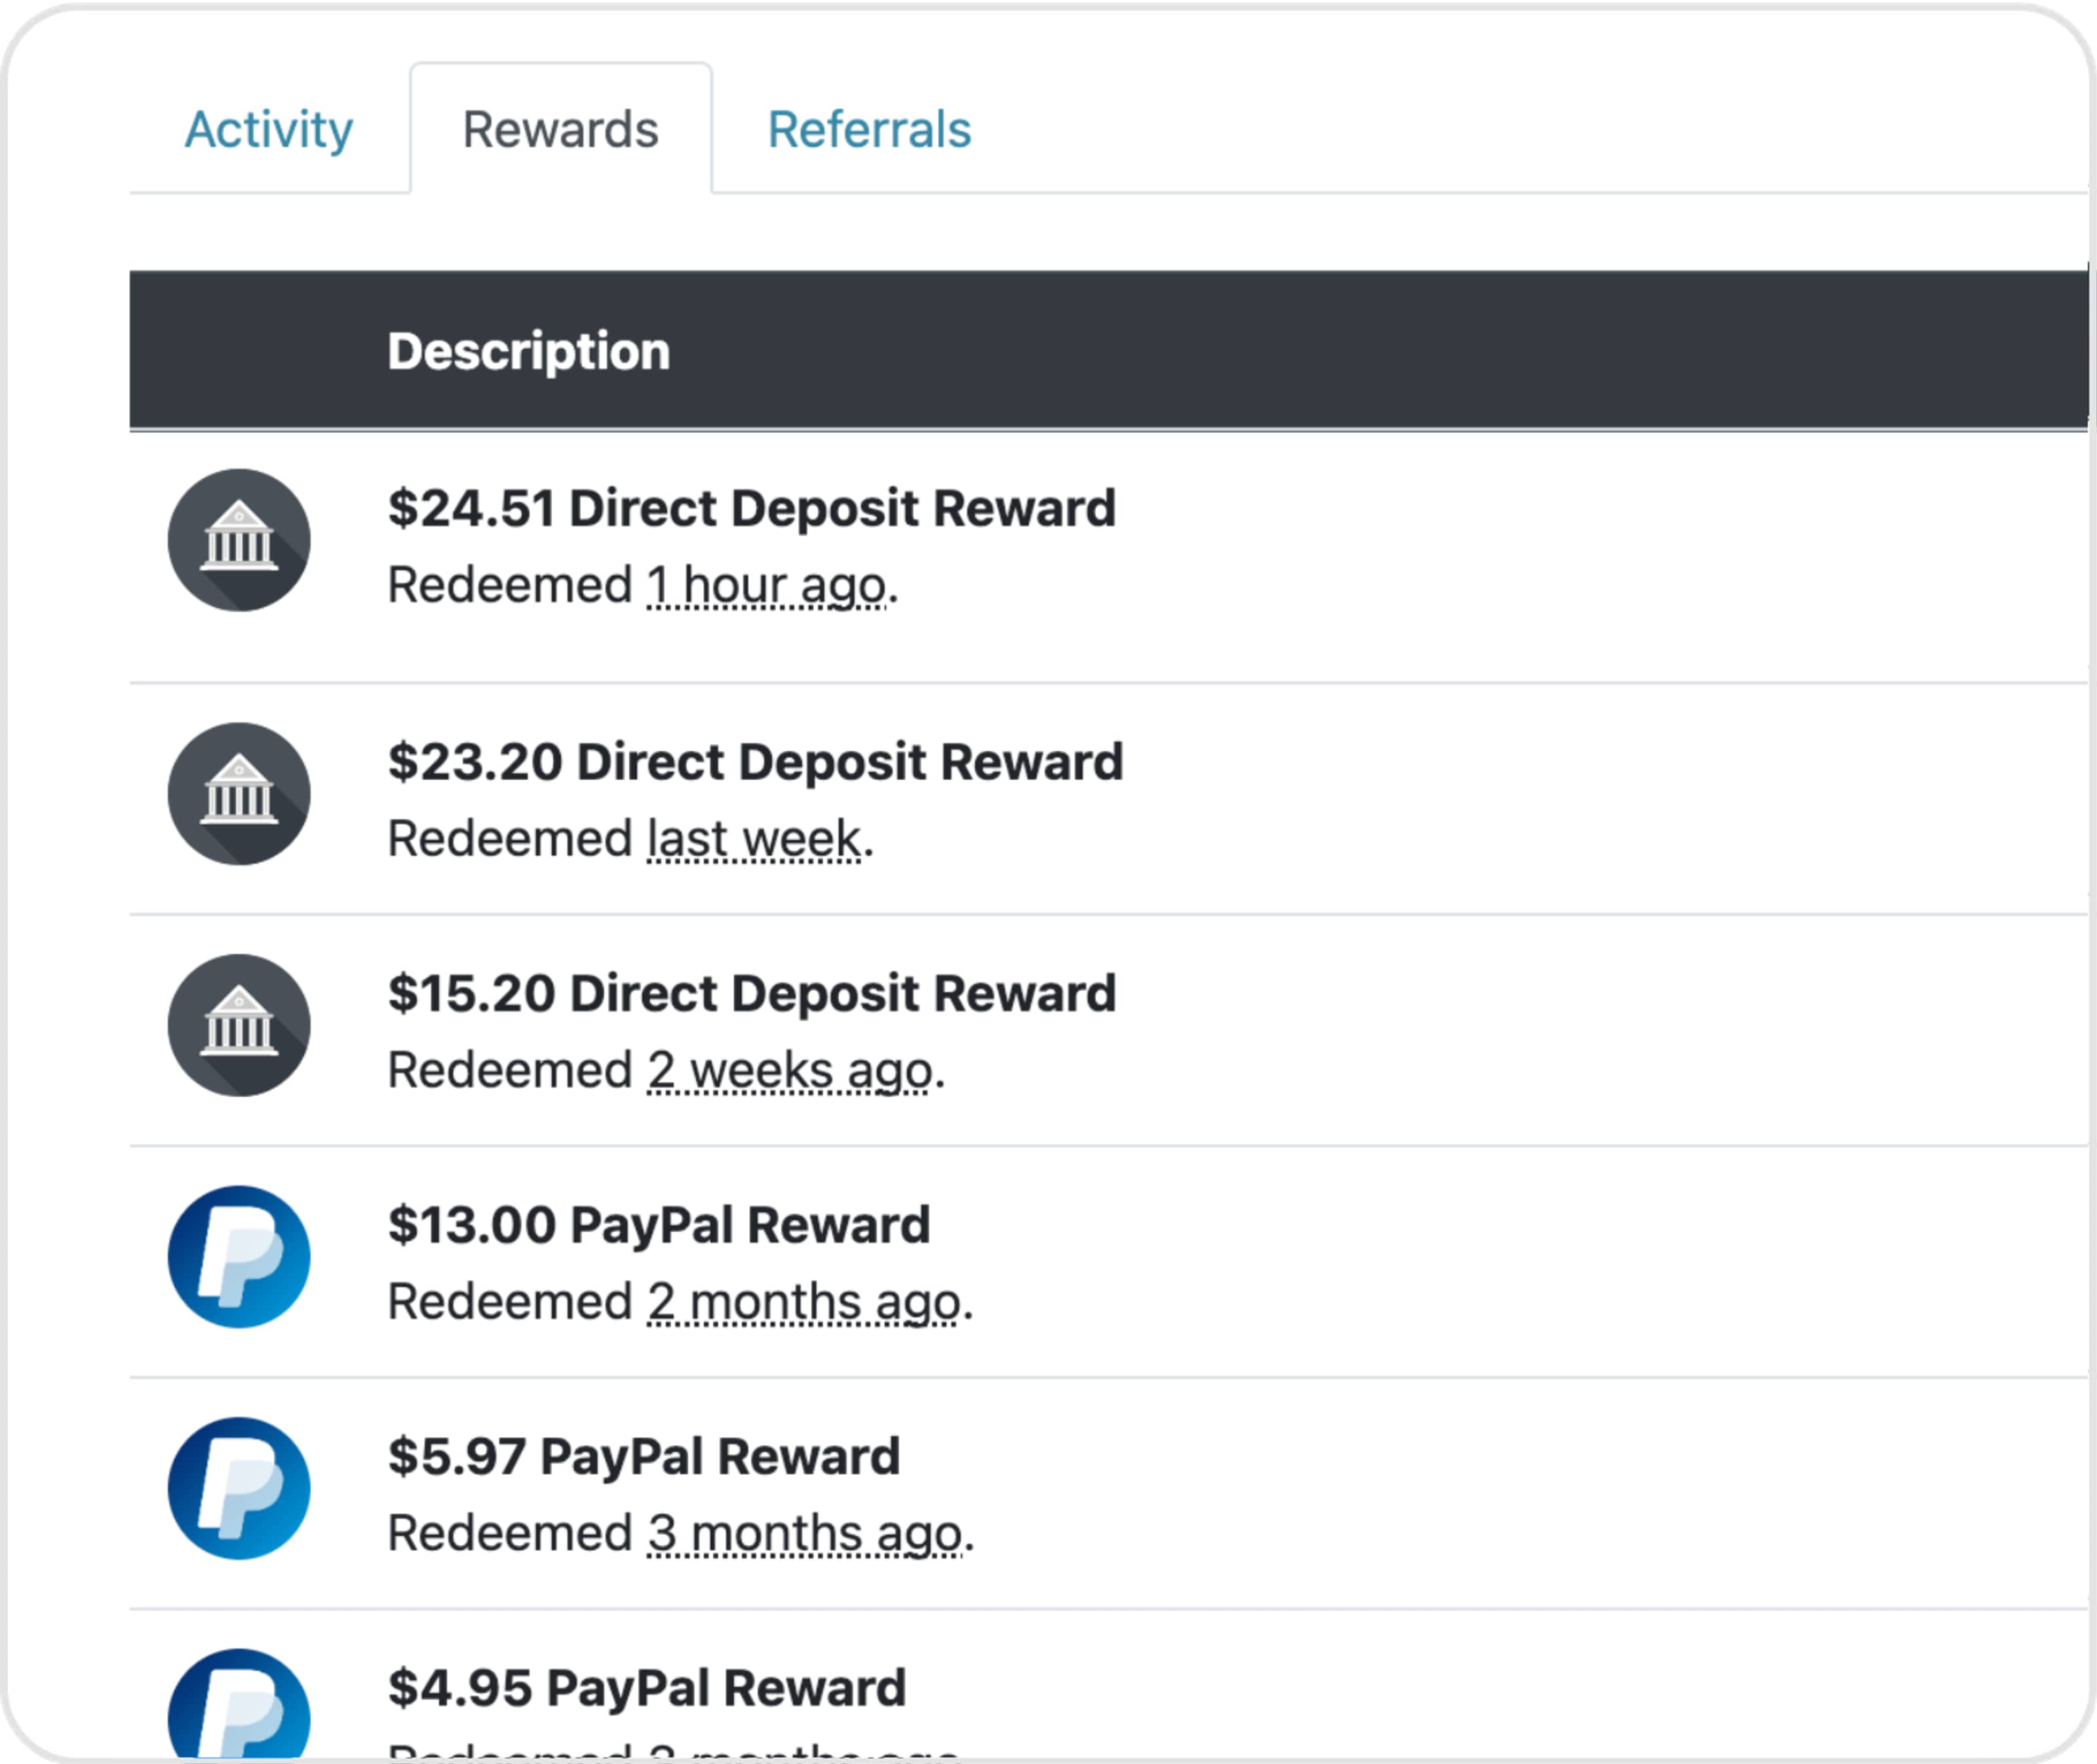Click bank icon for $23.20 reward

point(239,794)
